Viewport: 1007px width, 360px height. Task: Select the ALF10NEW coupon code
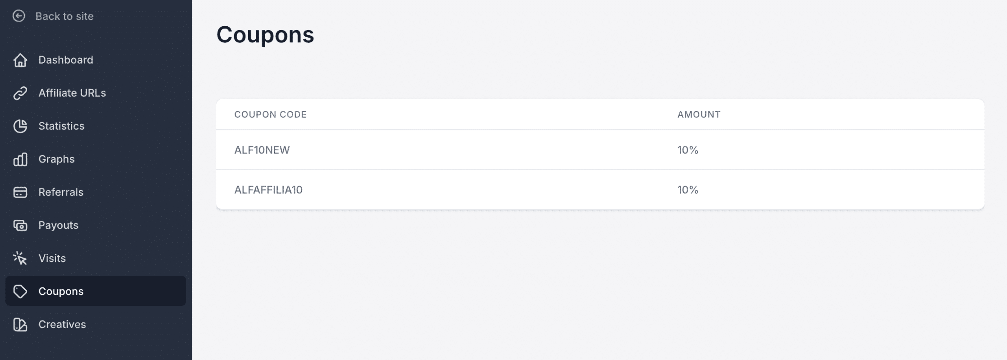[262, 150]
